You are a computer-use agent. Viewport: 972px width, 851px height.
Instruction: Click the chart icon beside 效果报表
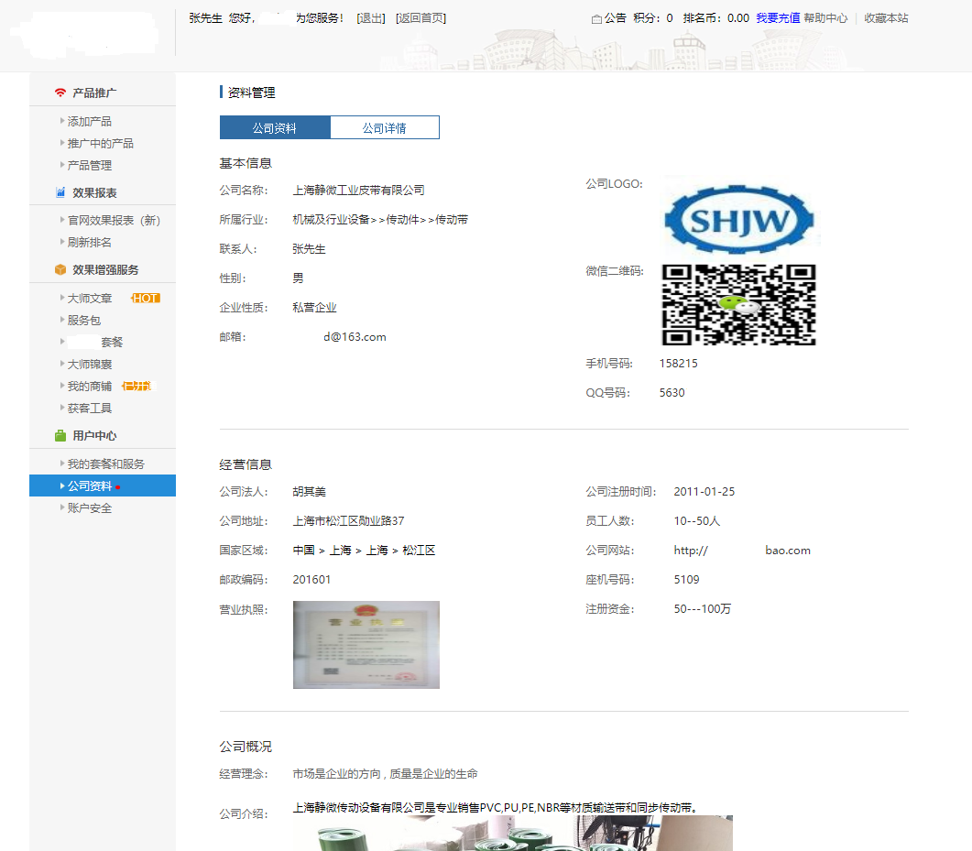60,192
